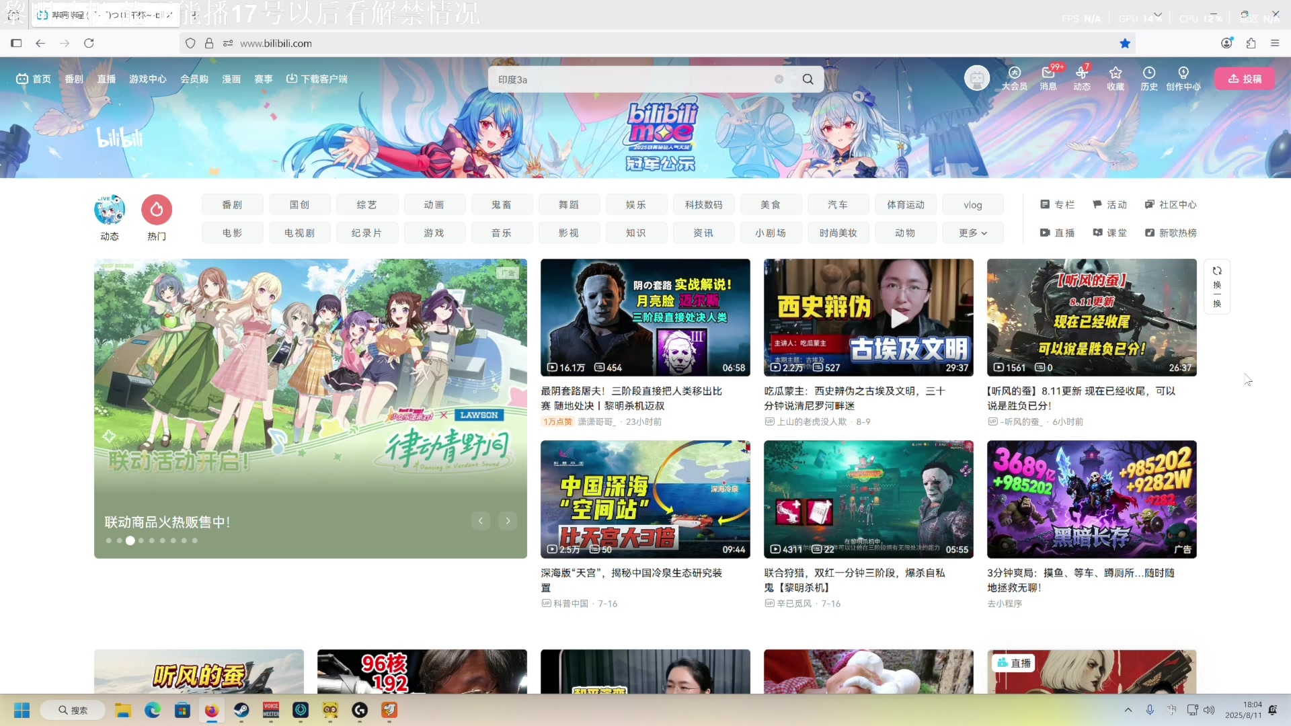Show hidden system tray icons chevron
Viewport: 1291px width, 726px height.
[1128, 710]
